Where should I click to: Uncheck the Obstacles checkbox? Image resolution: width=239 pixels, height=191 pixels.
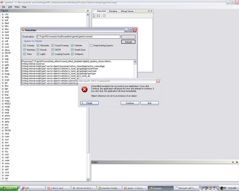point(38,45)
